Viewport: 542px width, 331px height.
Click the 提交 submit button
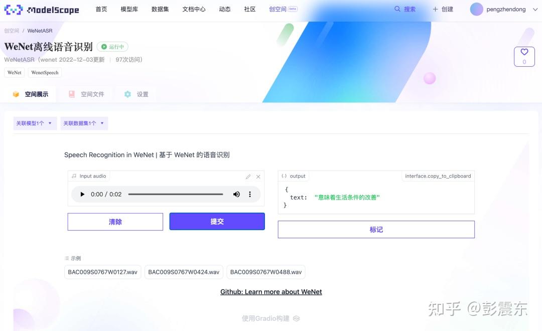pyautogui.click(x=217, y=222)
